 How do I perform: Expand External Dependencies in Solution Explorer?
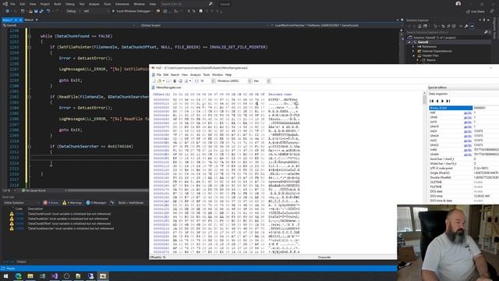click(414, 51)
